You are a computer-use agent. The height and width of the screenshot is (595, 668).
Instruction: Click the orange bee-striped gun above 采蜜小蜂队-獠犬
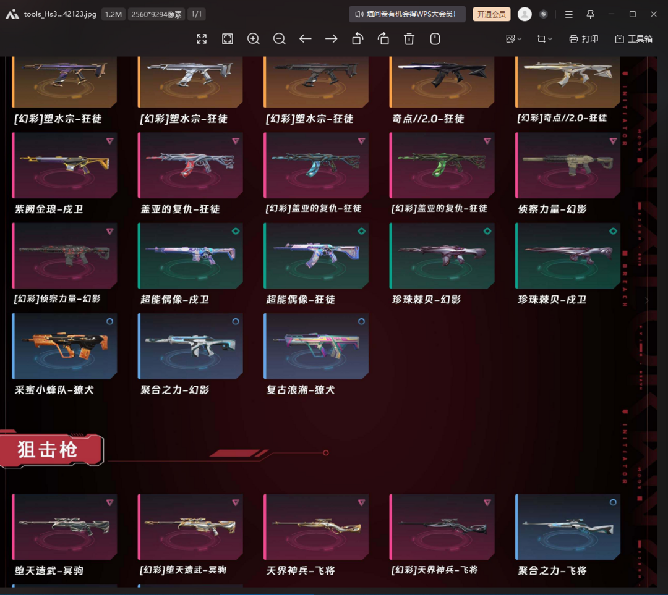pos(64,346)
